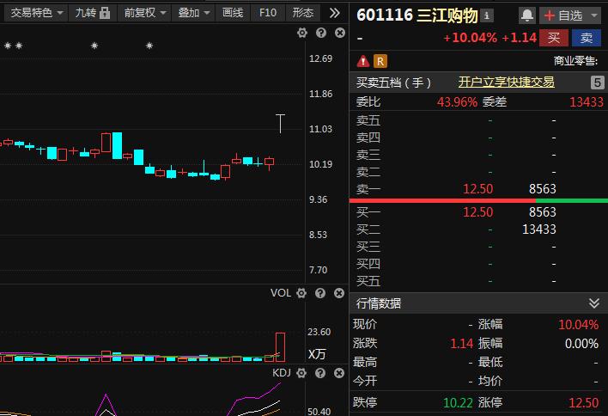Viewport: 608px width, 416px height.
Task: Open the 叠加 overlay dropdown
Action: point(193,13)
